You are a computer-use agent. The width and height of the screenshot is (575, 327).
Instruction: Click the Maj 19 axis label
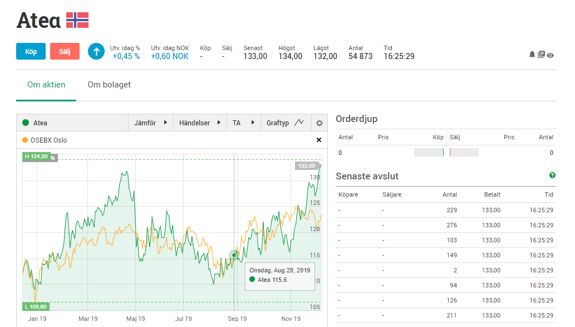[x=136, y=319]
